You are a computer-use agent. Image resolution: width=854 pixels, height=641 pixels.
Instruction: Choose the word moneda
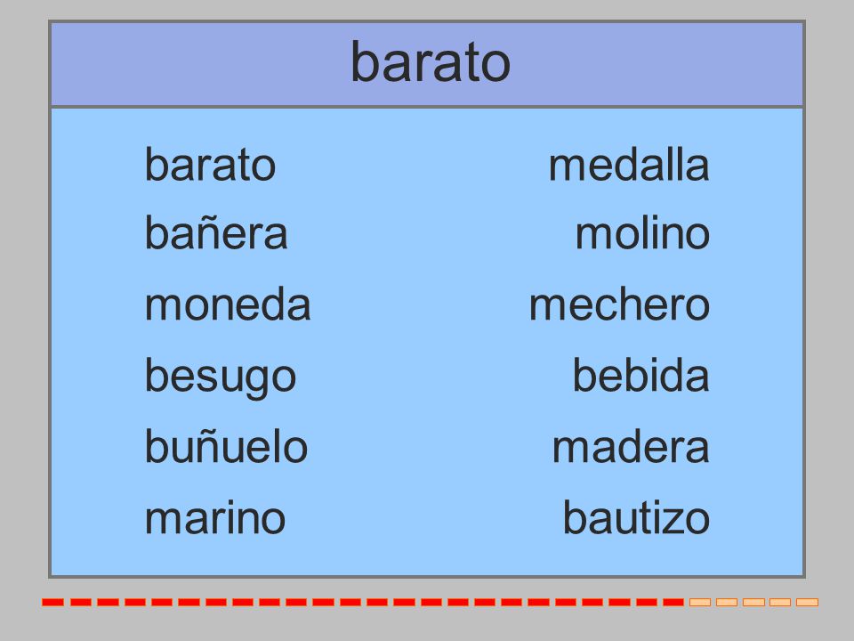click(228, 304)
